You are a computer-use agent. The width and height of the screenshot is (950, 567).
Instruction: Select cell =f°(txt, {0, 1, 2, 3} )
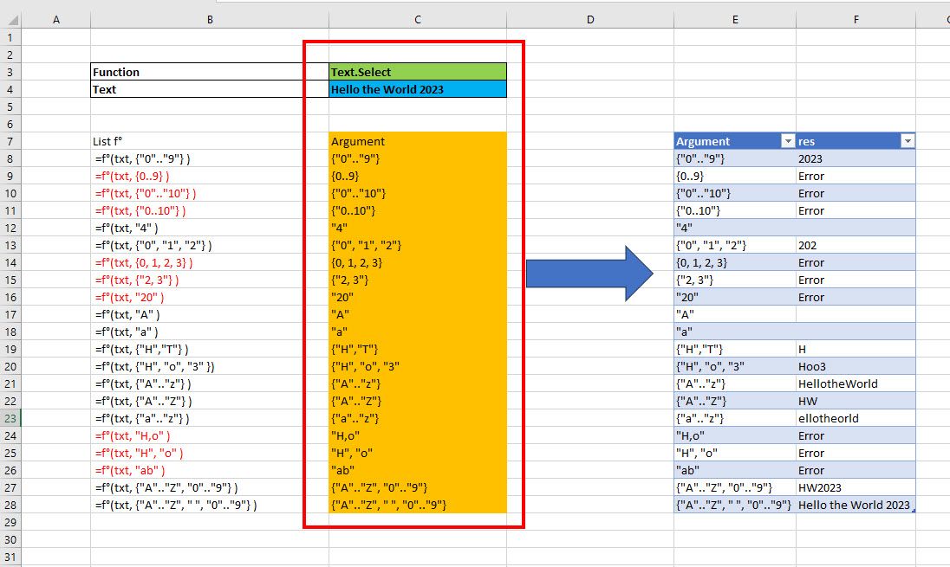coord(210,262)
